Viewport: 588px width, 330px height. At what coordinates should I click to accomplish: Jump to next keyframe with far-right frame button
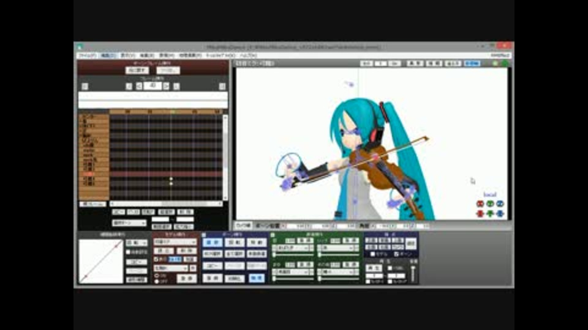(x=222, y=86)
